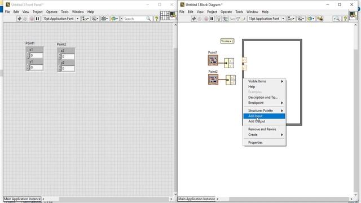
Task: Click the search magnifier icon in Front Panel
Action: coord(148,19)
